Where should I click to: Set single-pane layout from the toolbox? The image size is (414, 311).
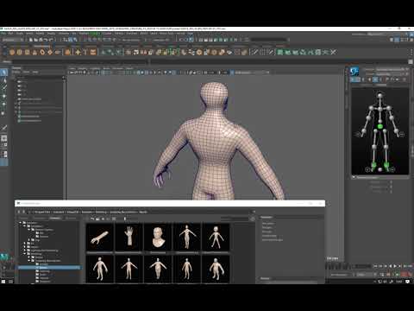point(4,139)
